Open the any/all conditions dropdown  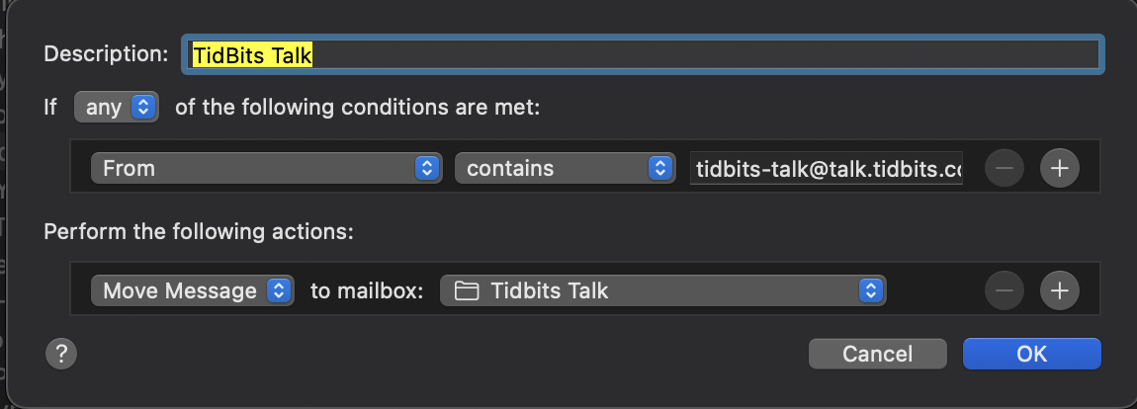pyautogui.click(x=116, y=108)
